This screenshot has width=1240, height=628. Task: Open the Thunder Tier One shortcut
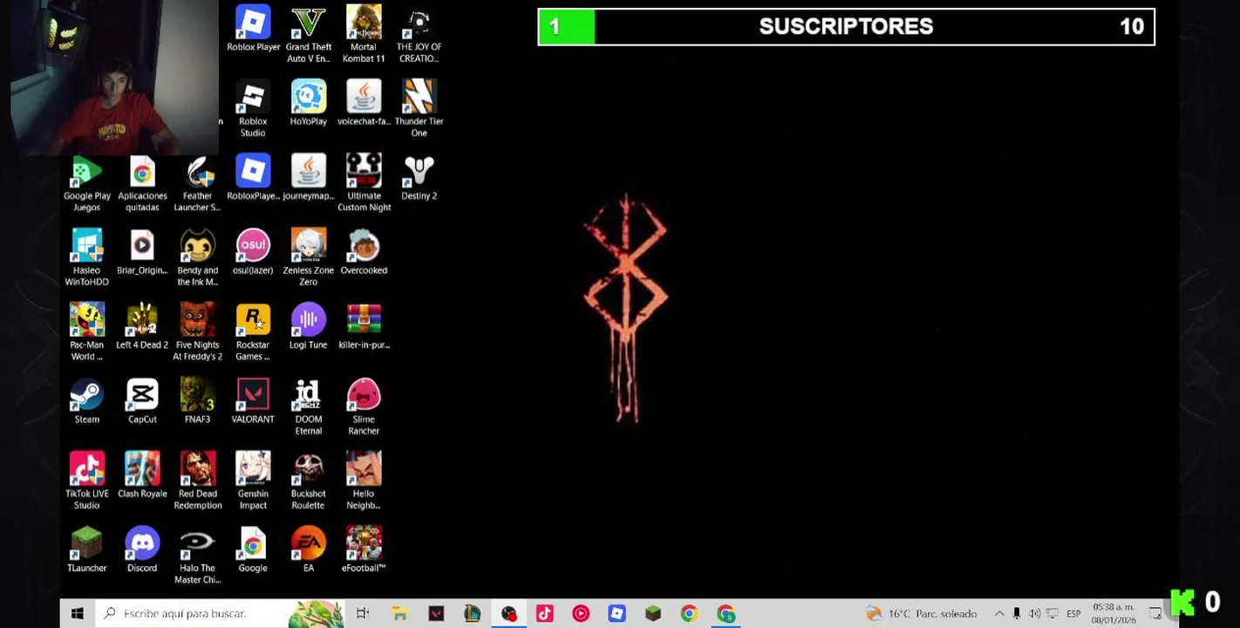pos(419,109)
